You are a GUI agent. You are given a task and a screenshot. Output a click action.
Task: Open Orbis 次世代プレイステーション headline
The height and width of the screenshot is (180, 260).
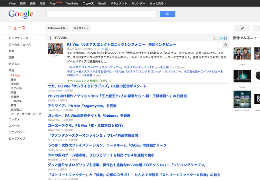tap(107, 145)
